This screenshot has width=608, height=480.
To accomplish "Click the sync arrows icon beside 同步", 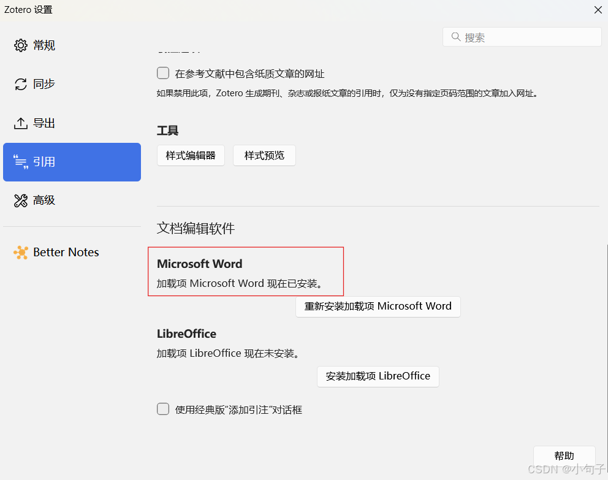I will (x=21, y=84).
